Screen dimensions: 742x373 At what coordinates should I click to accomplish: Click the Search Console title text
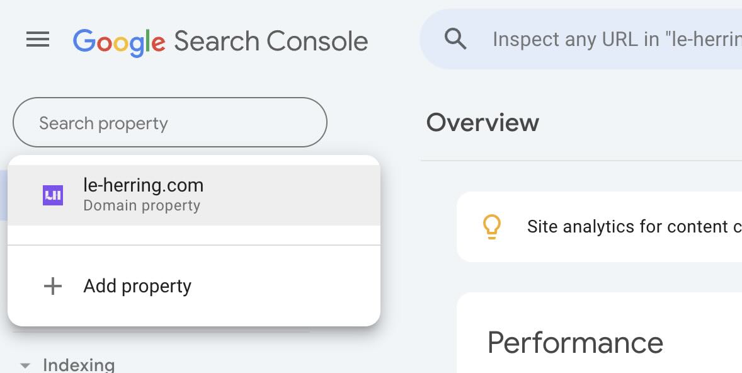[x=271, y=41]
